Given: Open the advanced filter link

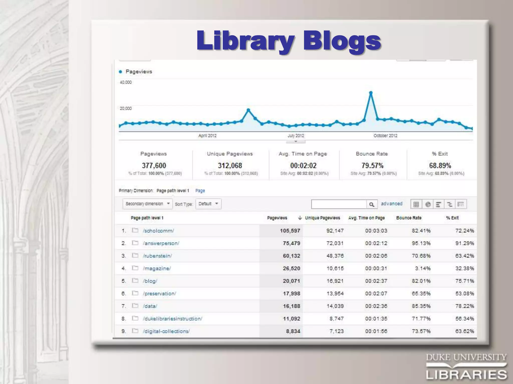Looking at the screenshot, I should pyautogui.click(x=392, y=203).
